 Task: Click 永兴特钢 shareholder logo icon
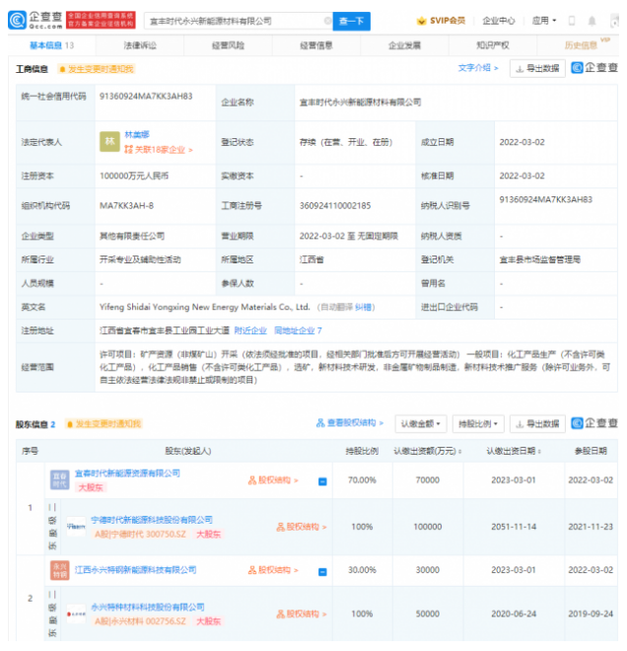[60, 570]
